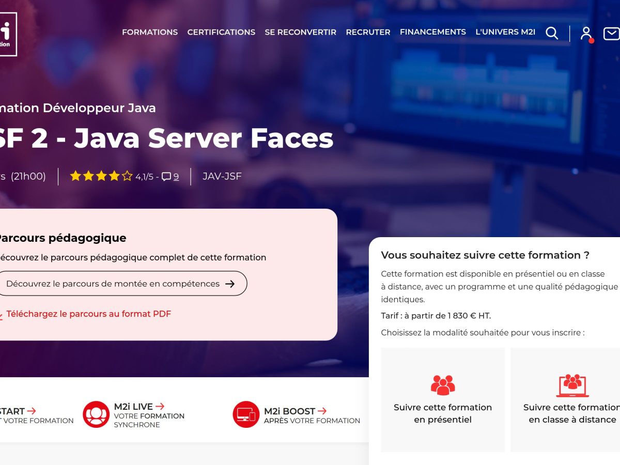Click the remote class laptop icon

[572, 385]
